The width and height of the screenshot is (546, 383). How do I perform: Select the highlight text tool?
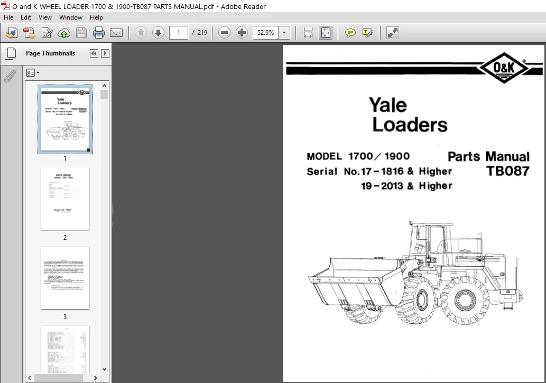(x=368, y=33)
